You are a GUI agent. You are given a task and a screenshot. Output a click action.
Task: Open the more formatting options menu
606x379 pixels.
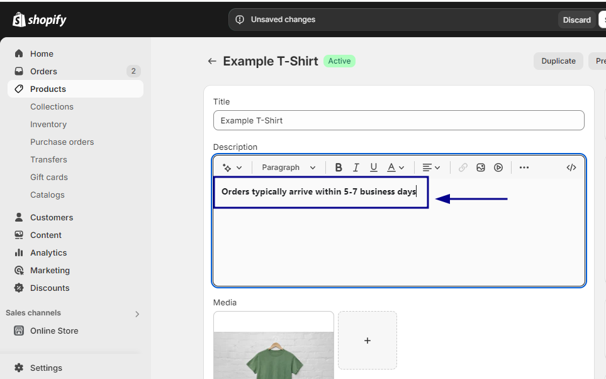[524, 167]
